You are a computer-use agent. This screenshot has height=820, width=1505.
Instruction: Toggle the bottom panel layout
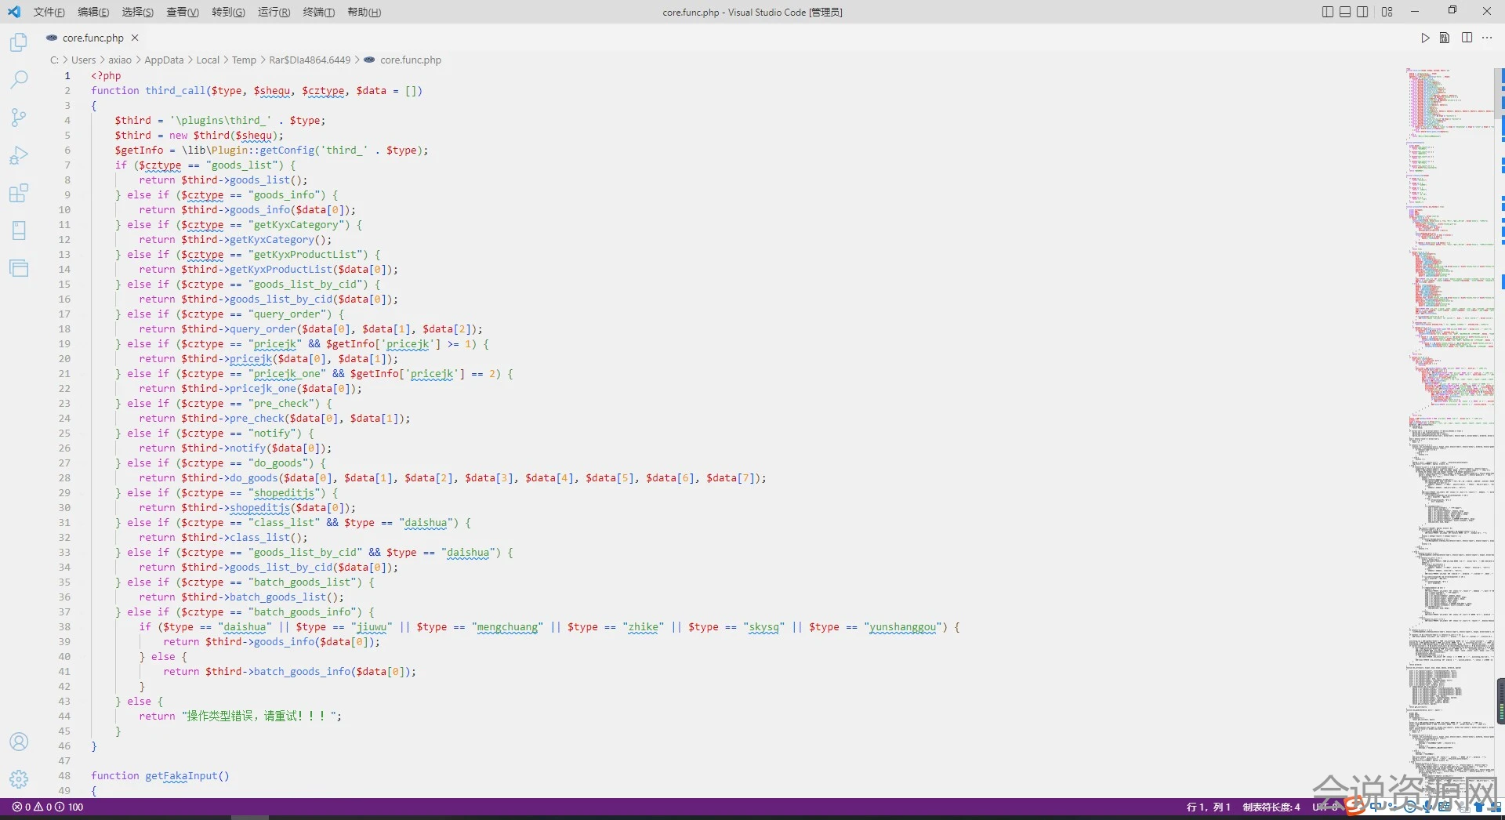(x=1345, y=12)
